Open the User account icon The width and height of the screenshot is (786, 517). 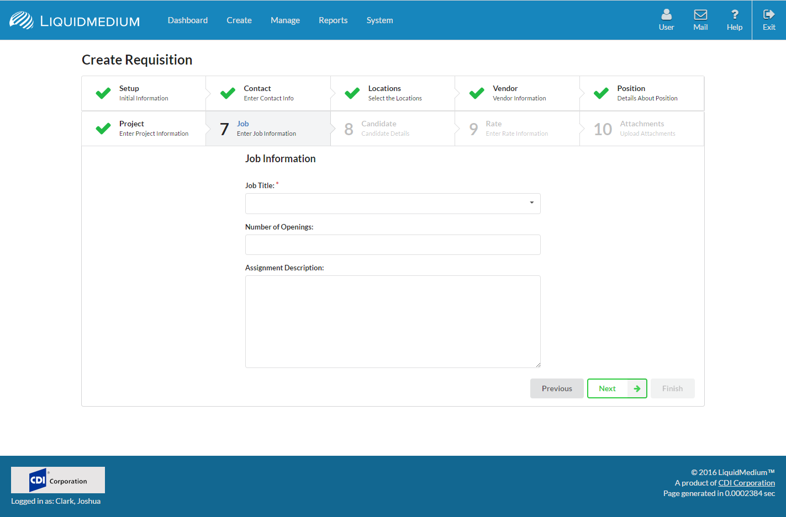click(x=666, y=15)
